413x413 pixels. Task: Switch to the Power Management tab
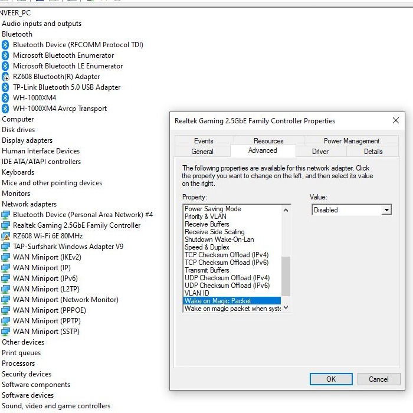(x=352, y=141)
